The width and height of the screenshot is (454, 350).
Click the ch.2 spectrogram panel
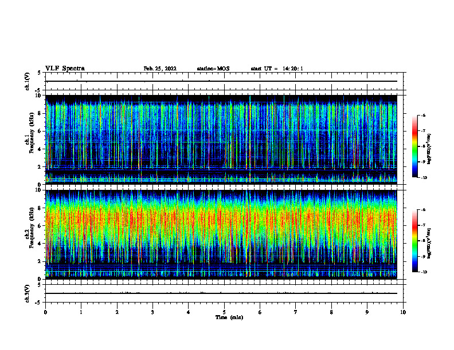221,234
